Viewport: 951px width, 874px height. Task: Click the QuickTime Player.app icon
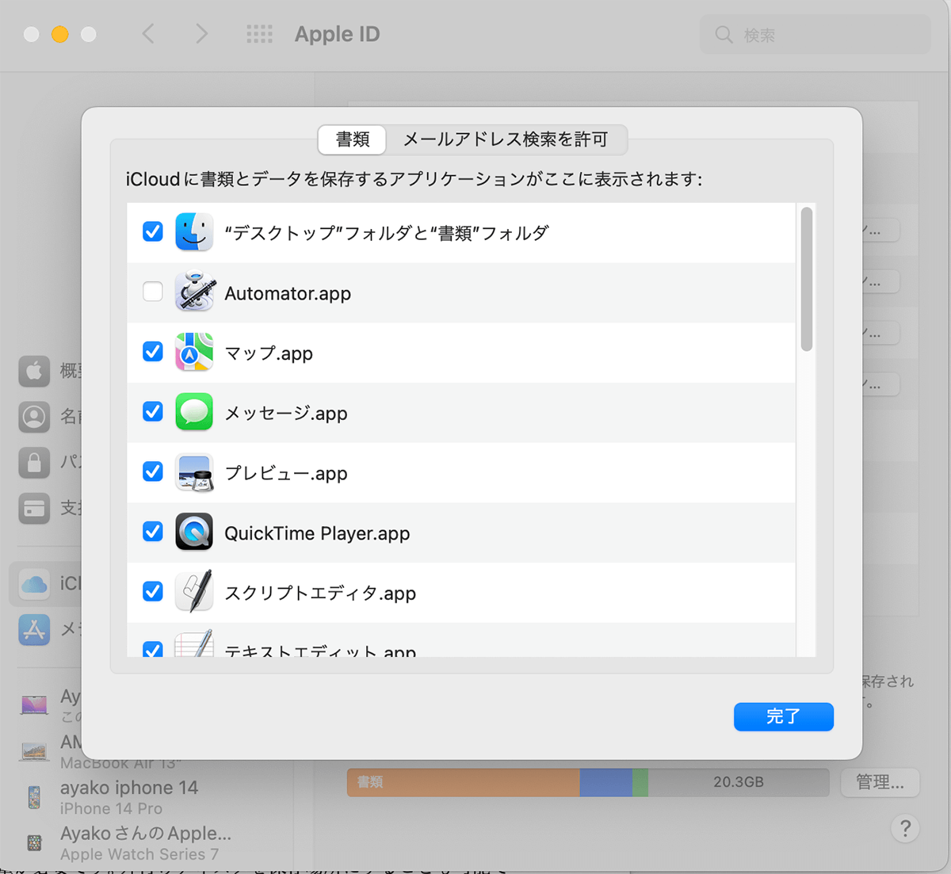(194, 532)
